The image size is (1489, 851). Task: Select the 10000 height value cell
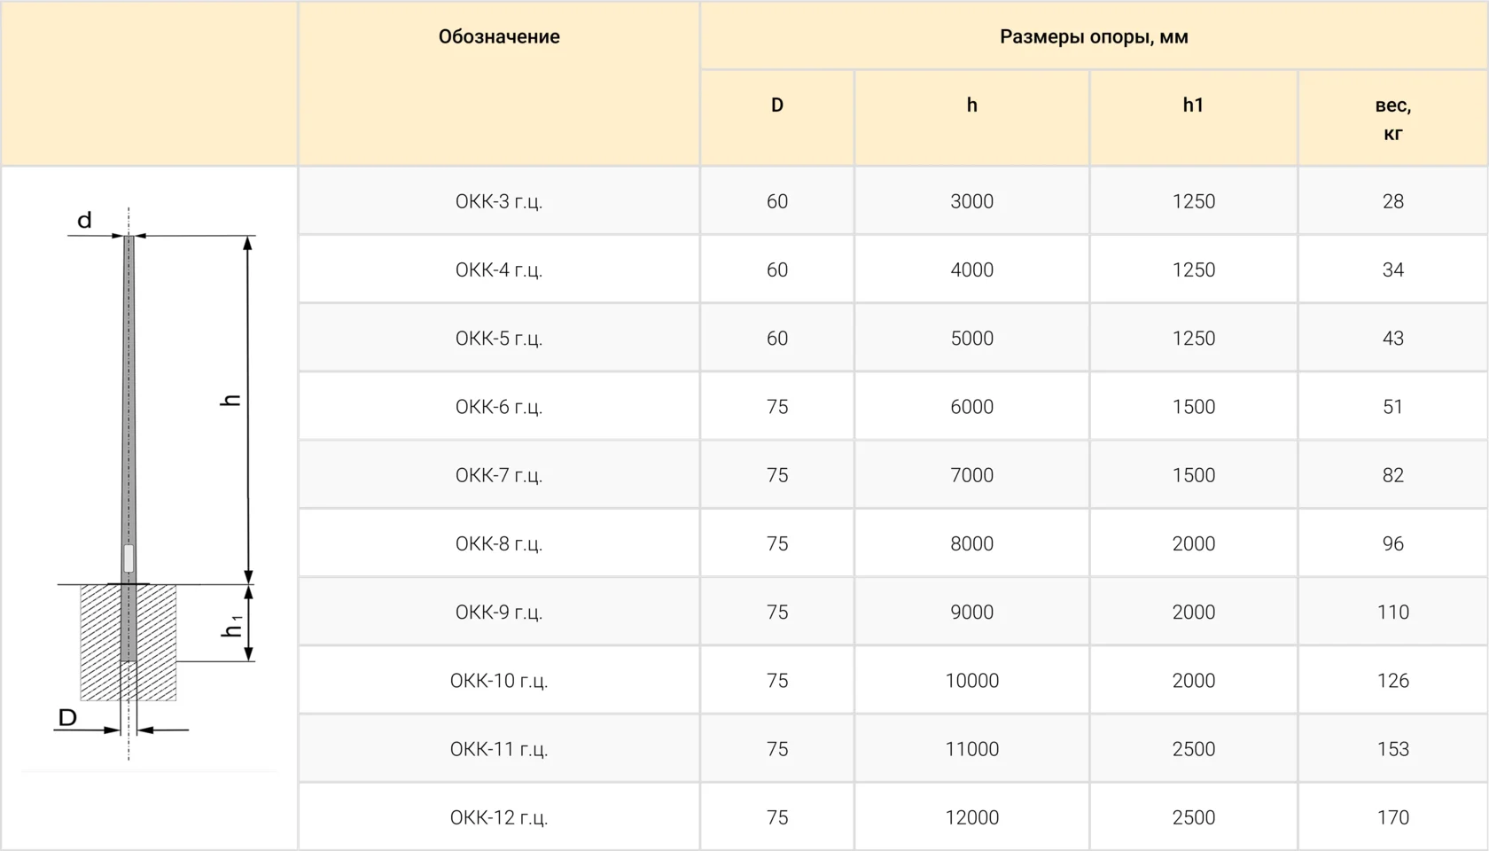pos(972,681)
